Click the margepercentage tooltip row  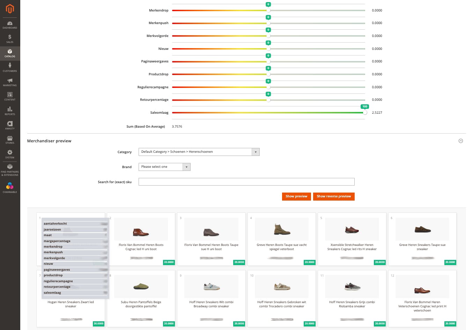click(x=75, y=241)
